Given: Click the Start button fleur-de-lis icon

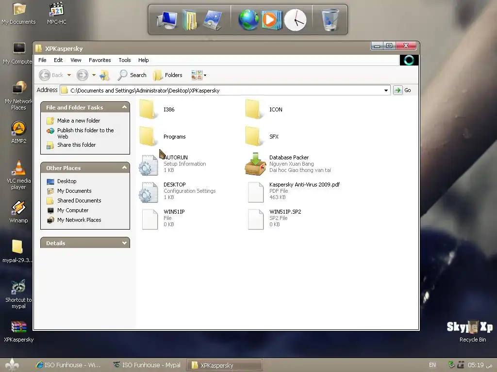Looking at the screenshot, I should pos(12,365).
